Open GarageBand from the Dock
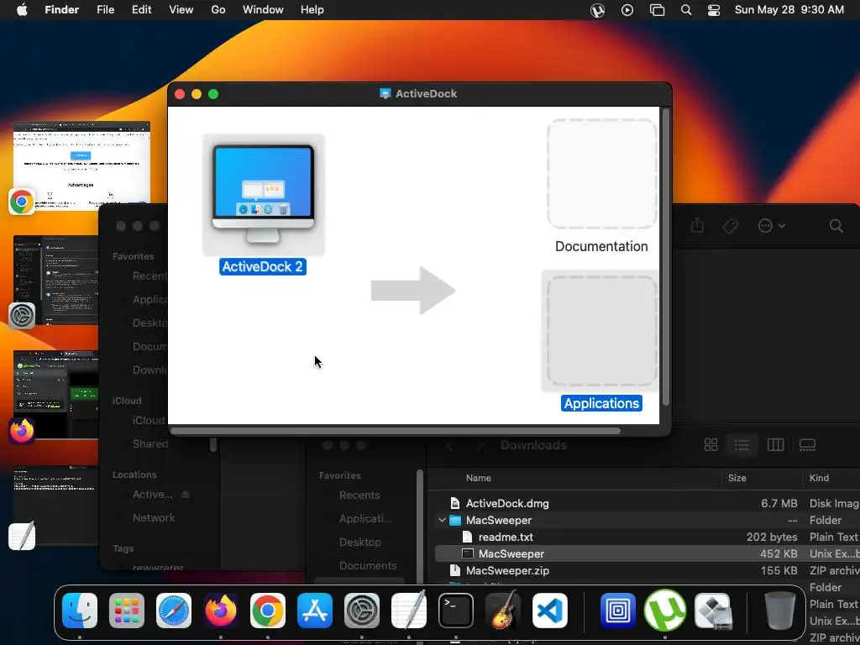Viewport: 860px width, 645px height. [503, 610]
